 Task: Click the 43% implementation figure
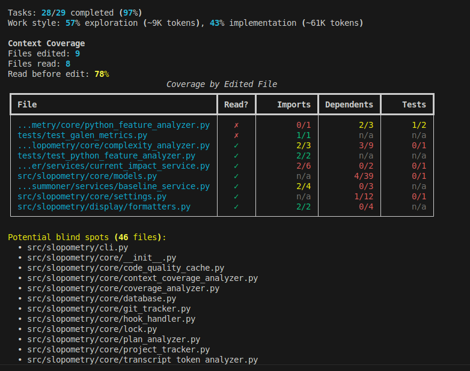[x=217, y=23]
